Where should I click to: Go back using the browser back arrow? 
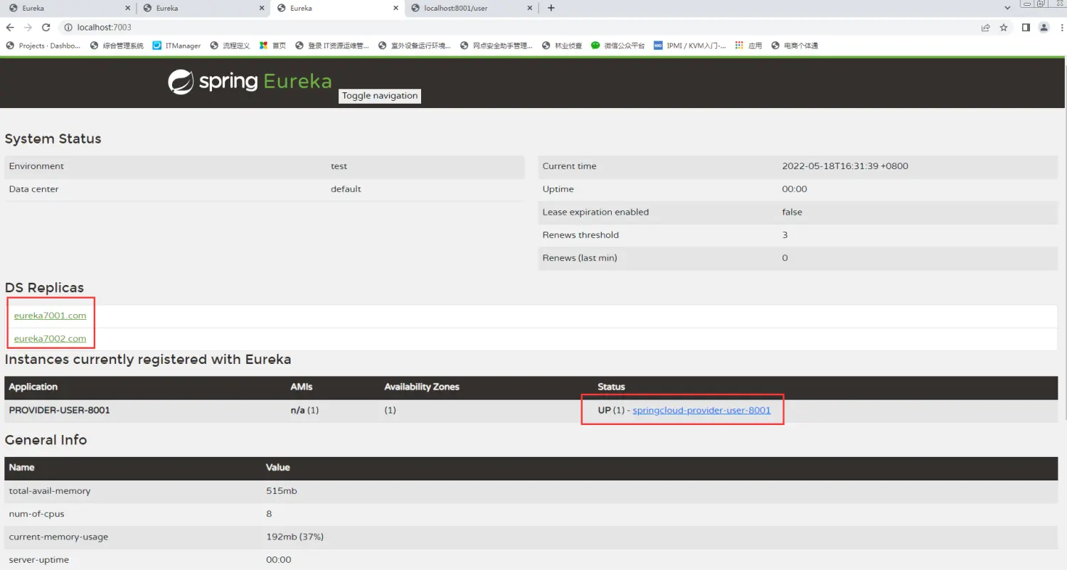point(10,27)
